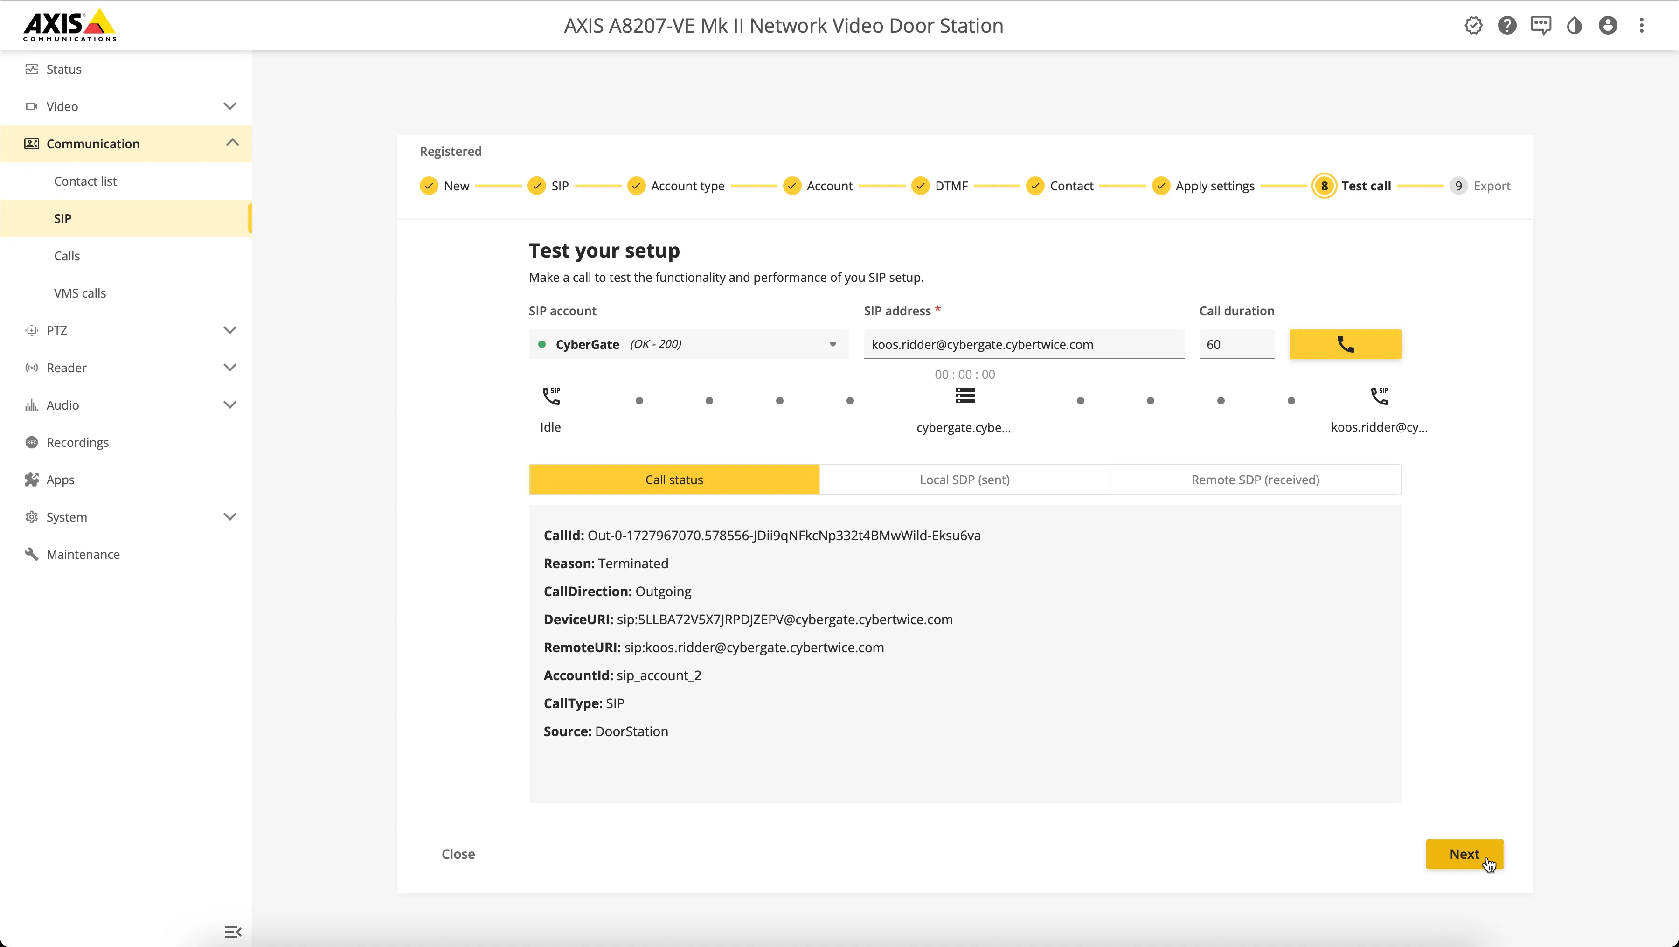Jump to step 9 Export
Viewport: 1679px width, 947px height.
[x=1479, y=186]
